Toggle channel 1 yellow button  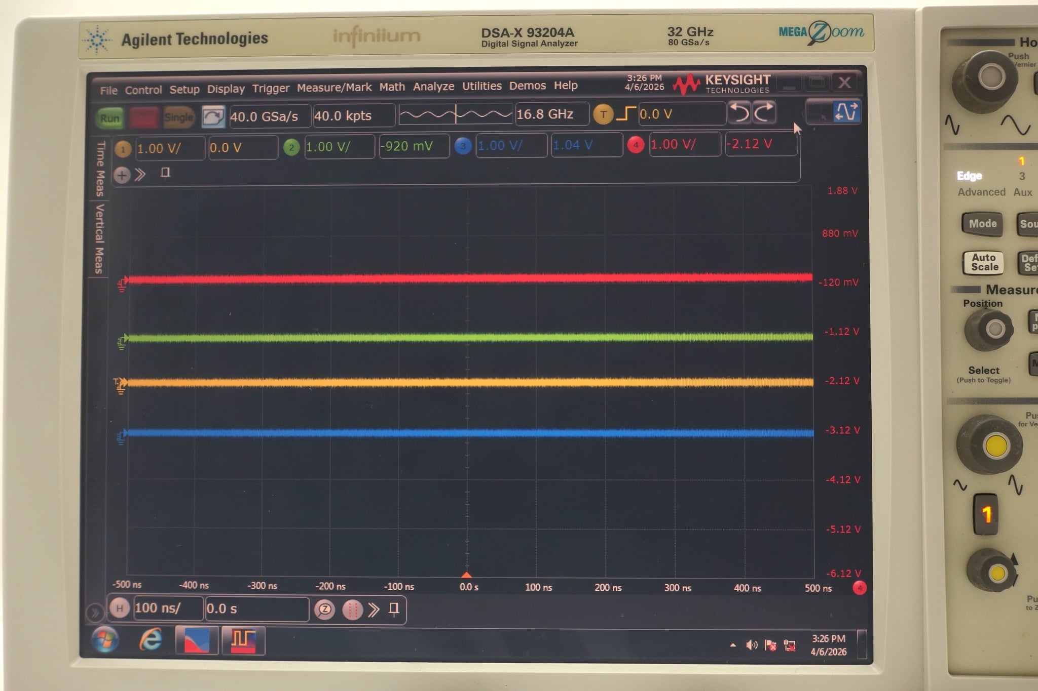point(123,149)
